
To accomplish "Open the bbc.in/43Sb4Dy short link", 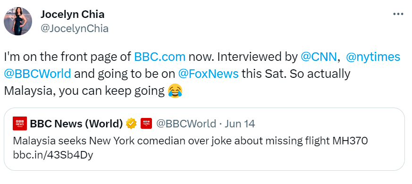I will pyautogui.click(x=53, y=155).
